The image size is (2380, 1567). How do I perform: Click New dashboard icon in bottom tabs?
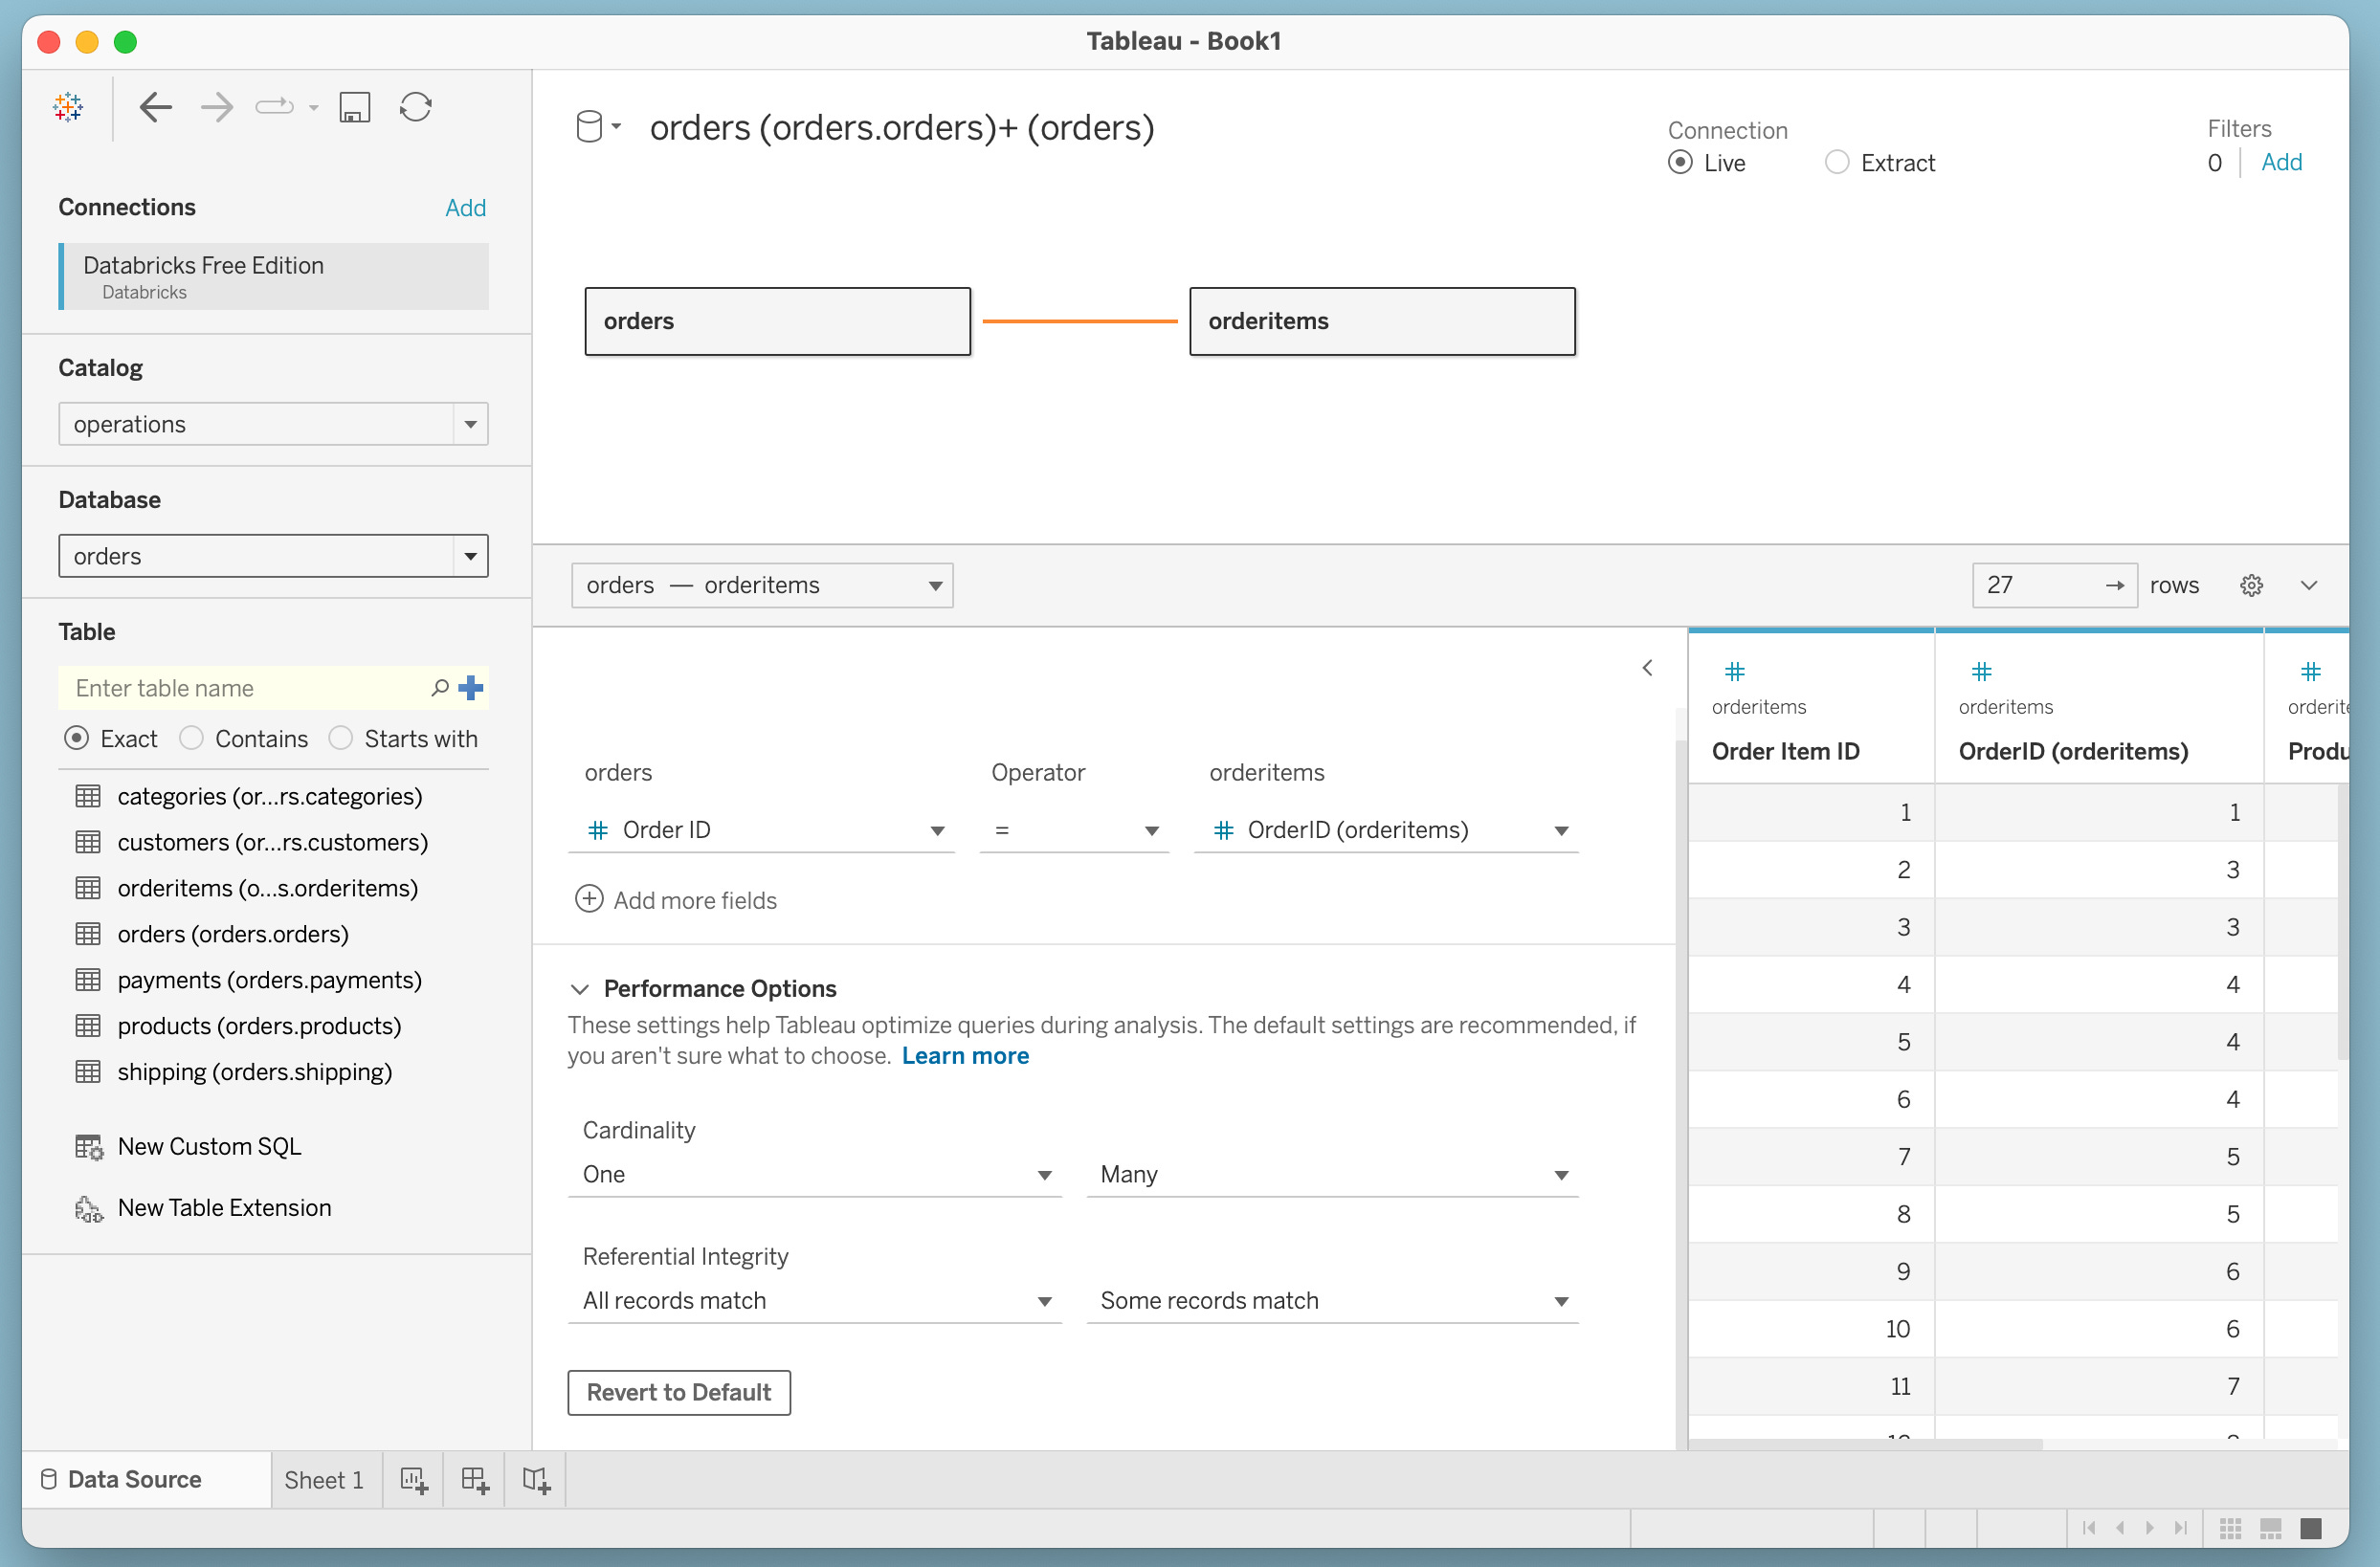pyautogui.click(x=475, y=1479)
